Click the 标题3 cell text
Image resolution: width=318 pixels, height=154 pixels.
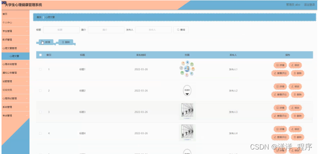[82, 112]
